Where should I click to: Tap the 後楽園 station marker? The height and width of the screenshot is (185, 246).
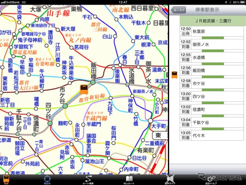pyautogui.click(x=113, y=68)
